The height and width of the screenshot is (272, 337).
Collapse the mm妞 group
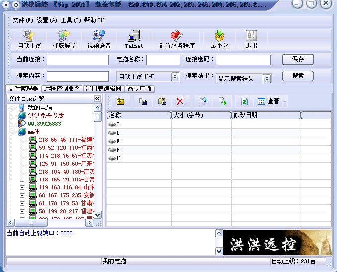(x=11, y=132)
